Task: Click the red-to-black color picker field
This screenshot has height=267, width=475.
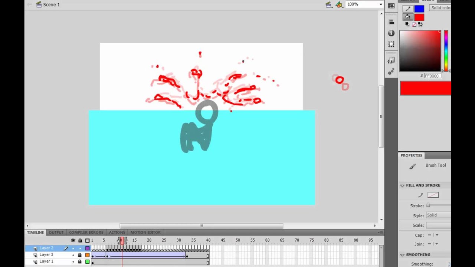Action: click(x=420, y=51)
